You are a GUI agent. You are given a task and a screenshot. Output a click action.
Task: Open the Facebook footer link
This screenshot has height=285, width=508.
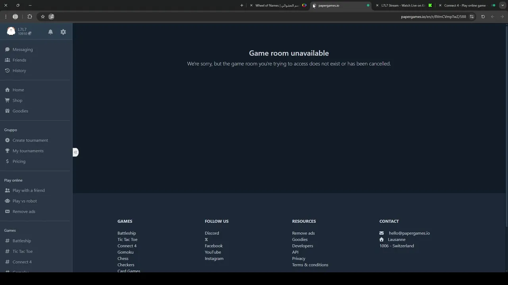(214, 246)
